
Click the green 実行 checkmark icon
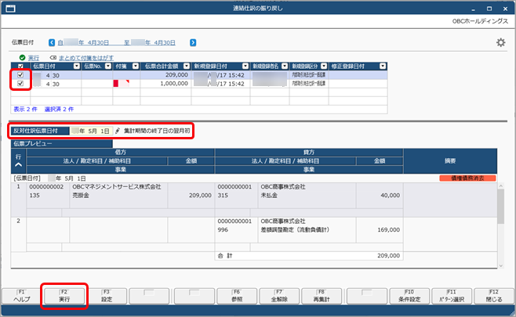(22, 57)
